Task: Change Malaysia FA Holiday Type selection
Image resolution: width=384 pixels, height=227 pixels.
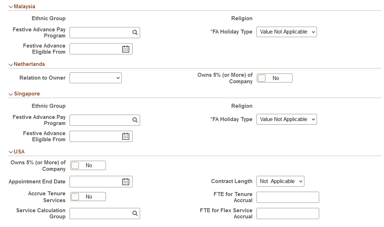Action: tap(286, 32)
